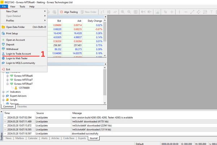The height and width of the screenshot is (145, 217).
Task: Click the Open Data Folder icon
Action: (x=3, y=27)
